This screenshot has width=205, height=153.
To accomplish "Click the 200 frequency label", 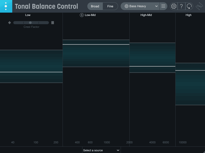I will coord(56,142).
